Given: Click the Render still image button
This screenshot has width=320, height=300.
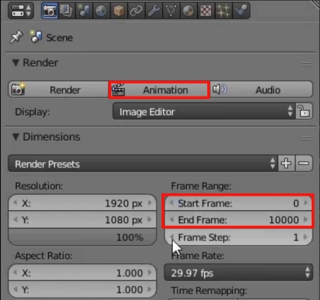Looking at the screenshot, I should tap(59, 90).
